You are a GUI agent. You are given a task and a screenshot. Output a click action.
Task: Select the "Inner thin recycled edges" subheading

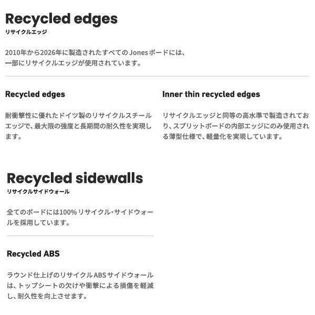[211, 94]
